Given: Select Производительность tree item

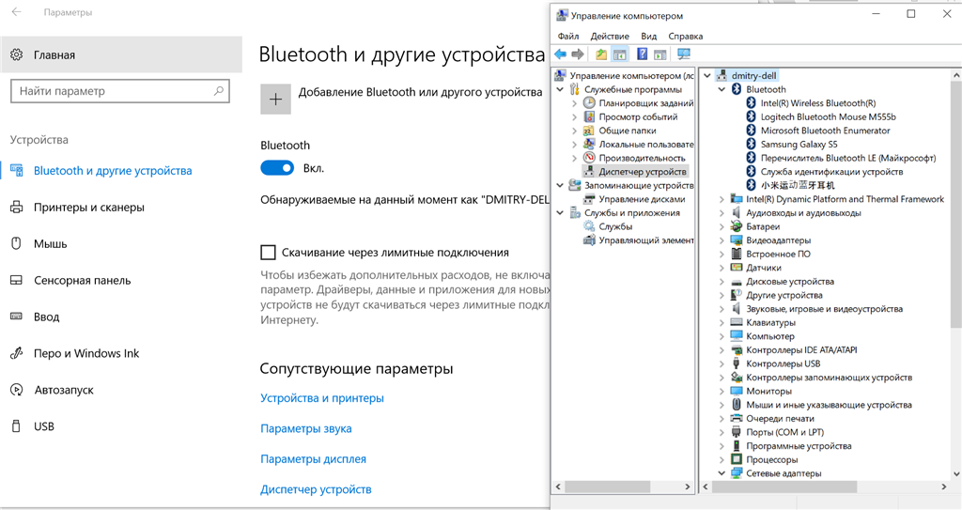Looking at the screenshot, I should [x=642, y=158].
